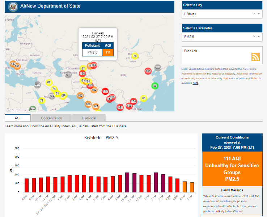Screen dimensions: 267x217
Task: Click the orange map marker showing 137
Action: (13, 64)
